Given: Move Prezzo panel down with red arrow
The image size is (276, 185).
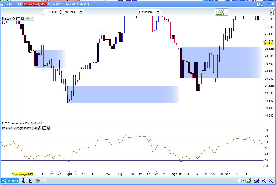Looking at the screenshot, I should (x=27, y=18).
